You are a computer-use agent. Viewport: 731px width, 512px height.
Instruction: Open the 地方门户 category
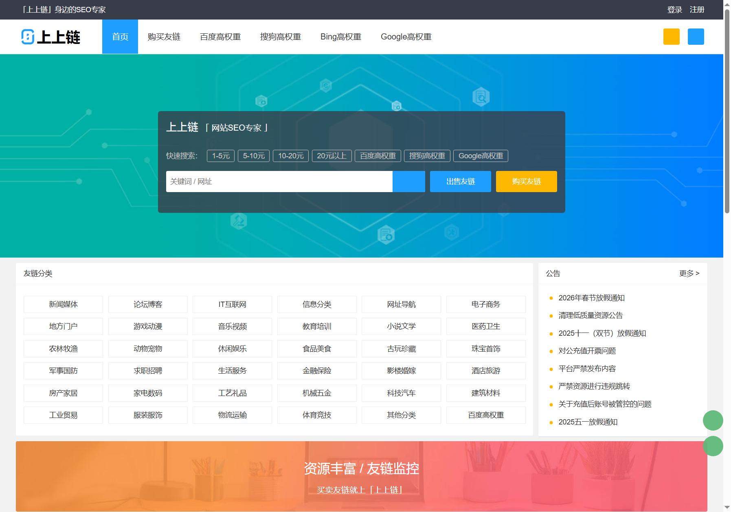coord(63,326)
